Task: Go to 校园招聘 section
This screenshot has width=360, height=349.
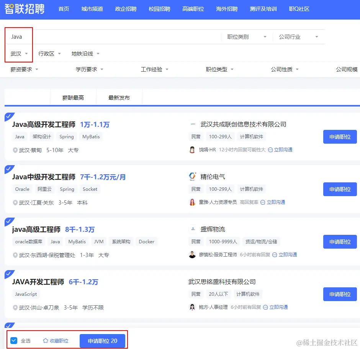Action: point(159,9)
